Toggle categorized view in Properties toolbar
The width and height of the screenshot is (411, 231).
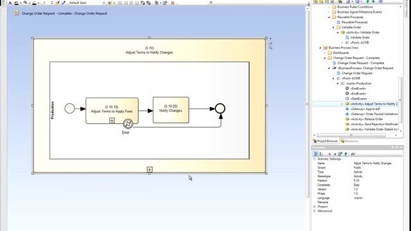[x=316, y=154]
